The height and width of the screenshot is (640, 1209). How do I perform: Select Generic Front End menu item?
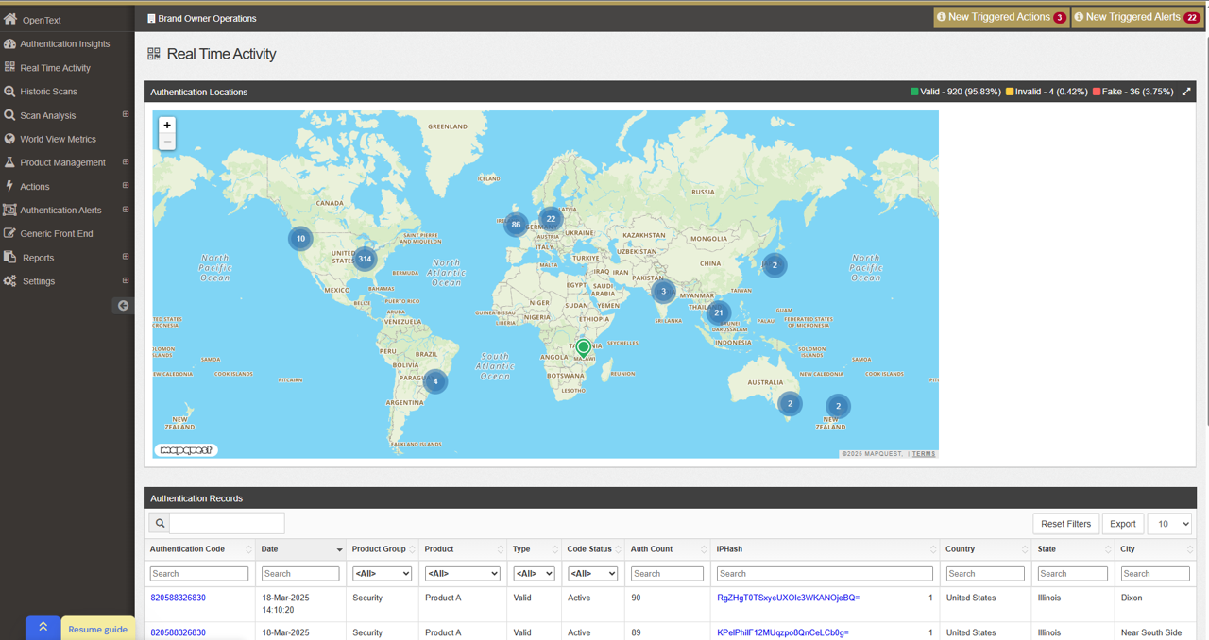tap(57, 233)
